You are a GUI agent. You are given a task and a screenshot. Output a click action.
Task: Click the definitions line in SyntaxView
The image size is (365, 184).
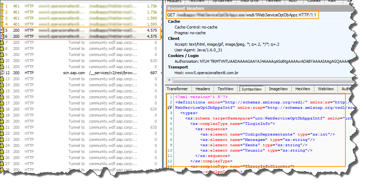pos(264,102)
